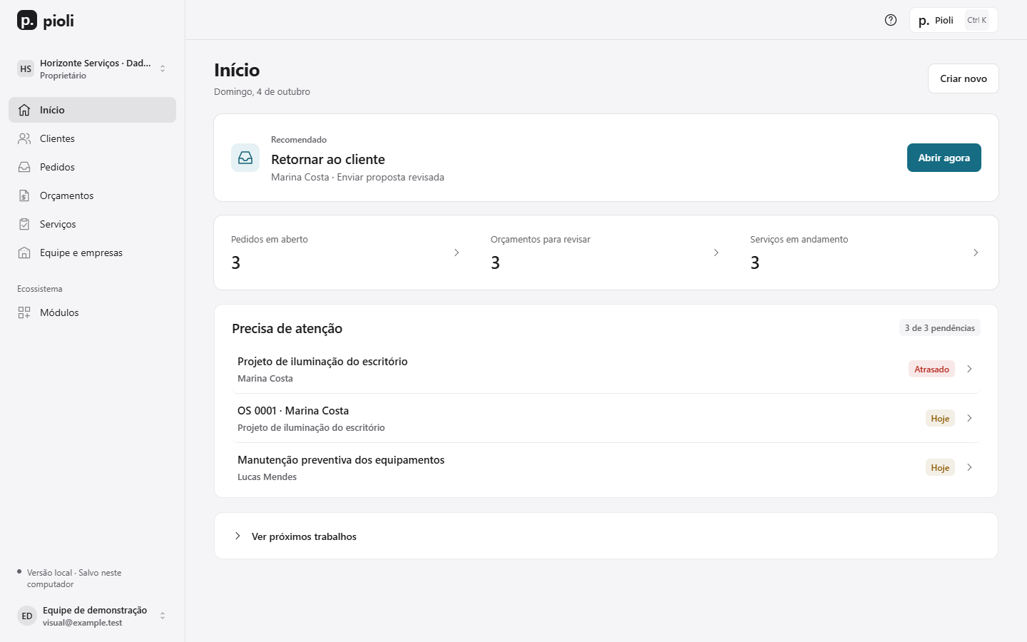Select Projeto de iluminação do escritório item title
Viewport: 1027px width, 642px height.
[x=322, y=362]
